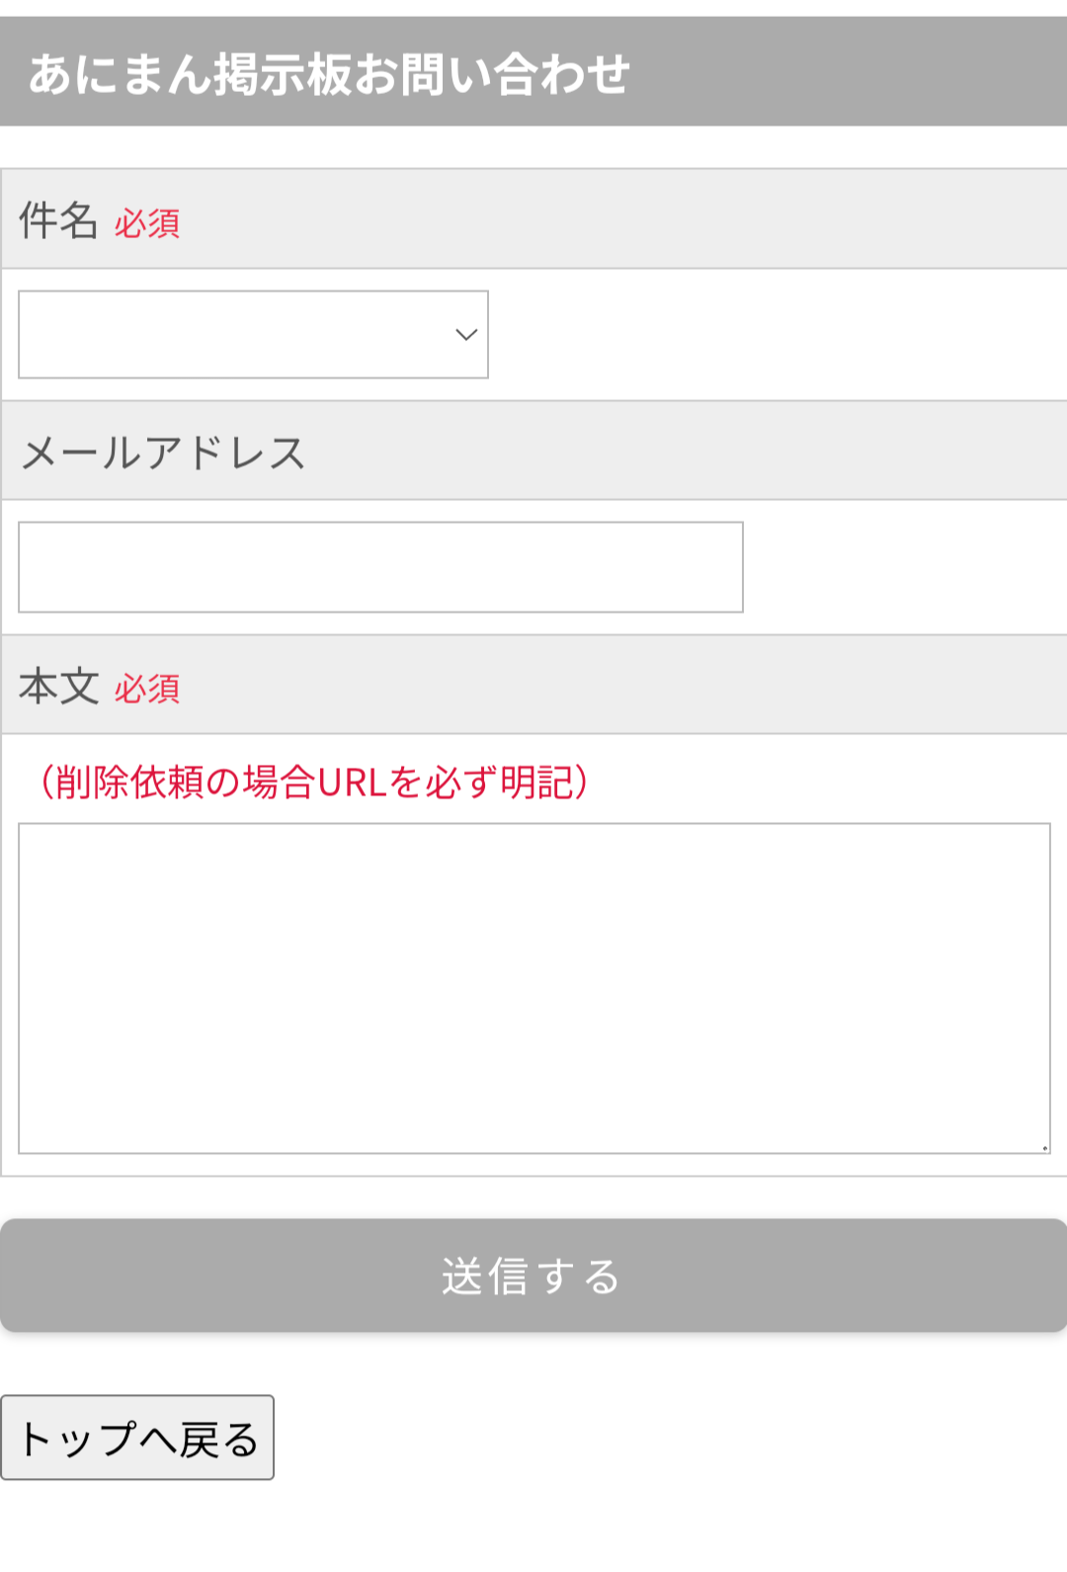Select the 本文 field label

click(x=58, y=686)
